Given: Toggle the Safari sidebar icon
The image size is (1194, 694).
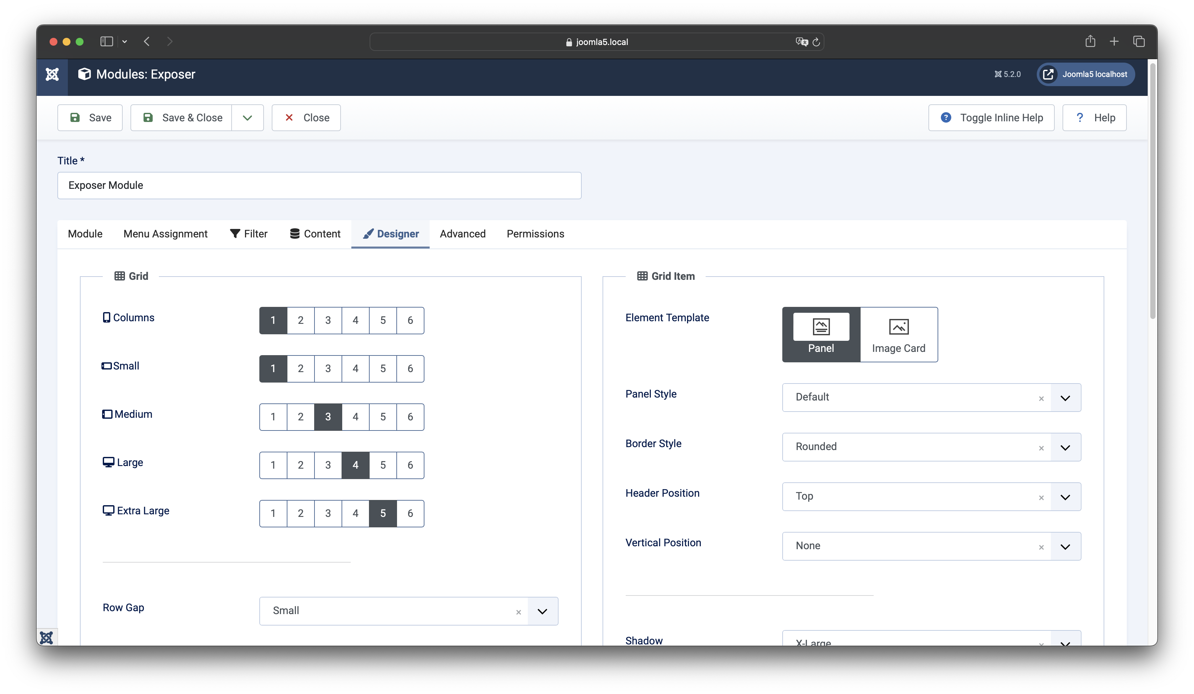Looking at the screenshot, I should 107,42.
